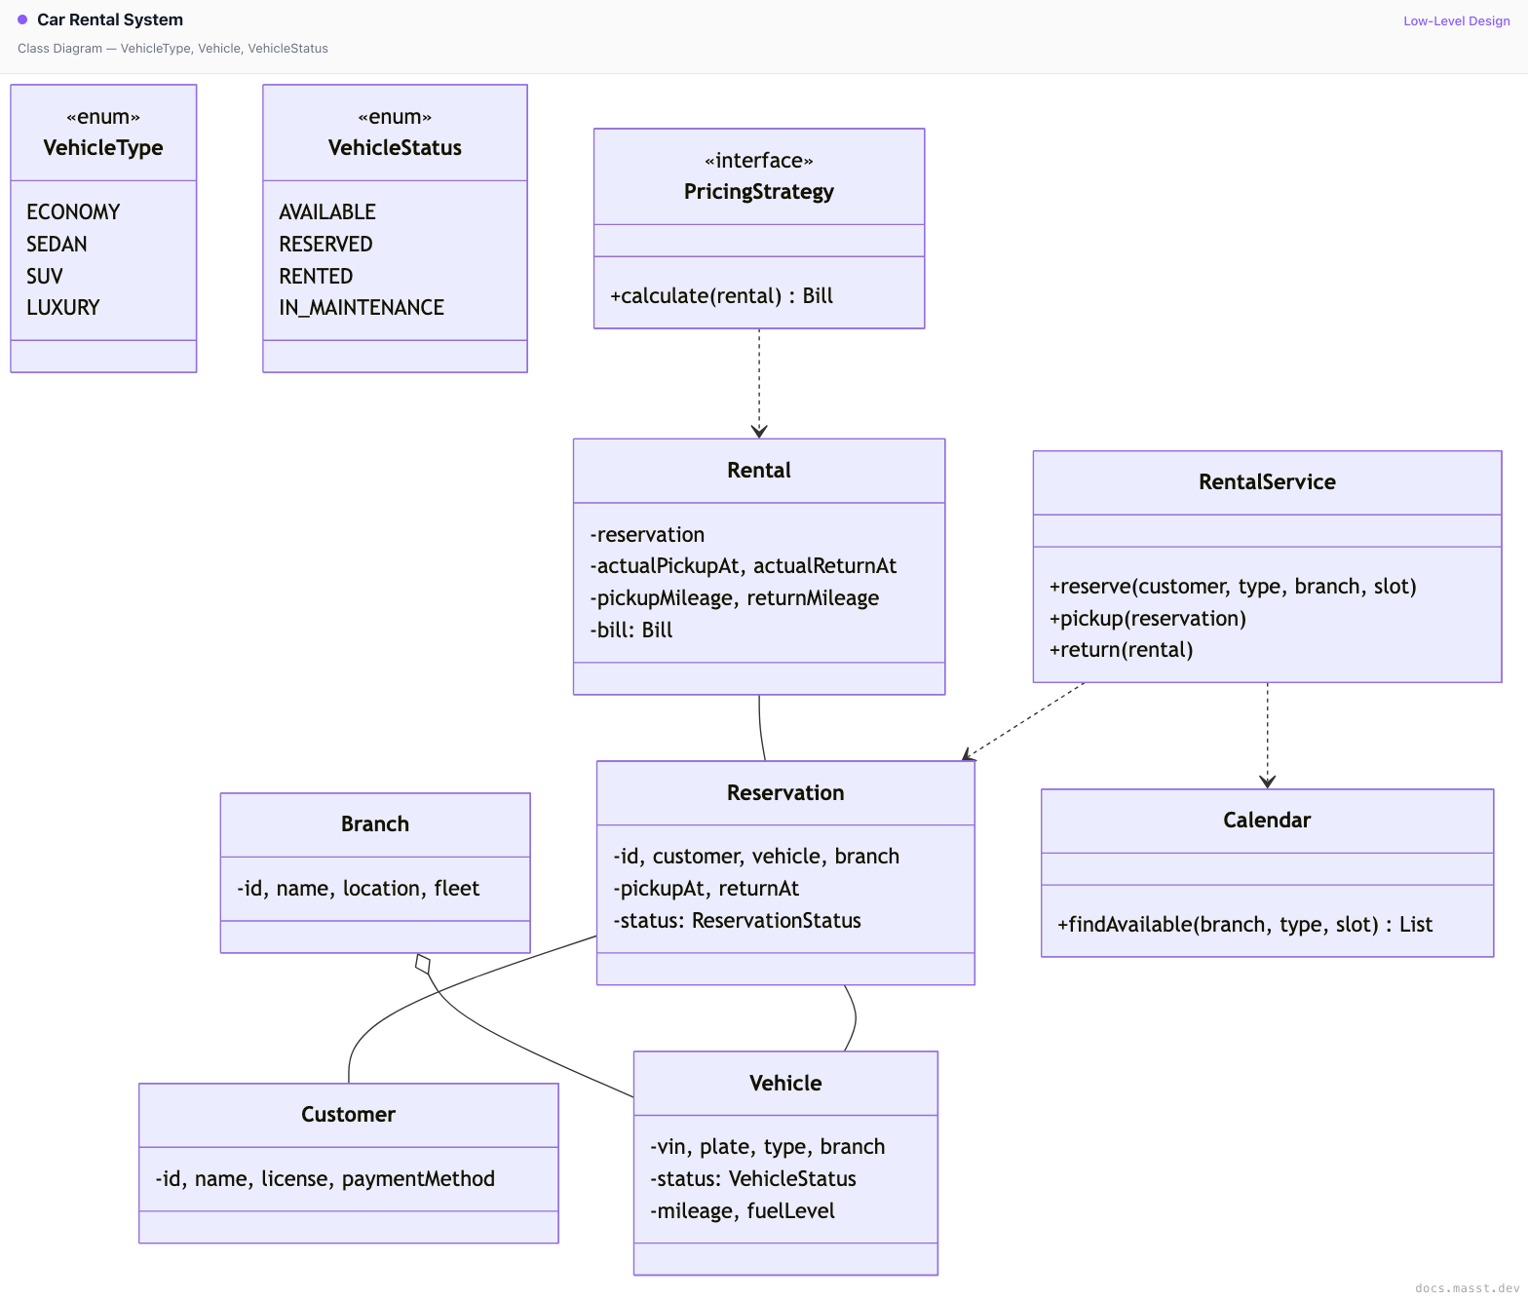
Task: Select the Vehicle class title
Action: click(785, 1084)
